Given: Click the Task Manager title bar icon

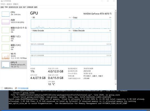Looking at the screenshot, I should coord(2,1).
